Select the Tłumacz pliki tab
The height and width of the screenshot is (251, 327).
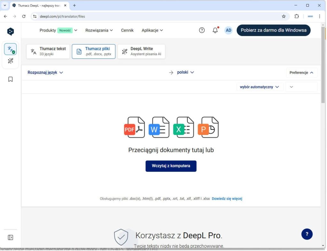click(x=94, y=51)
